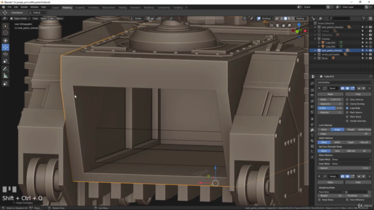Open the Output properties tab

coord(312,96)
